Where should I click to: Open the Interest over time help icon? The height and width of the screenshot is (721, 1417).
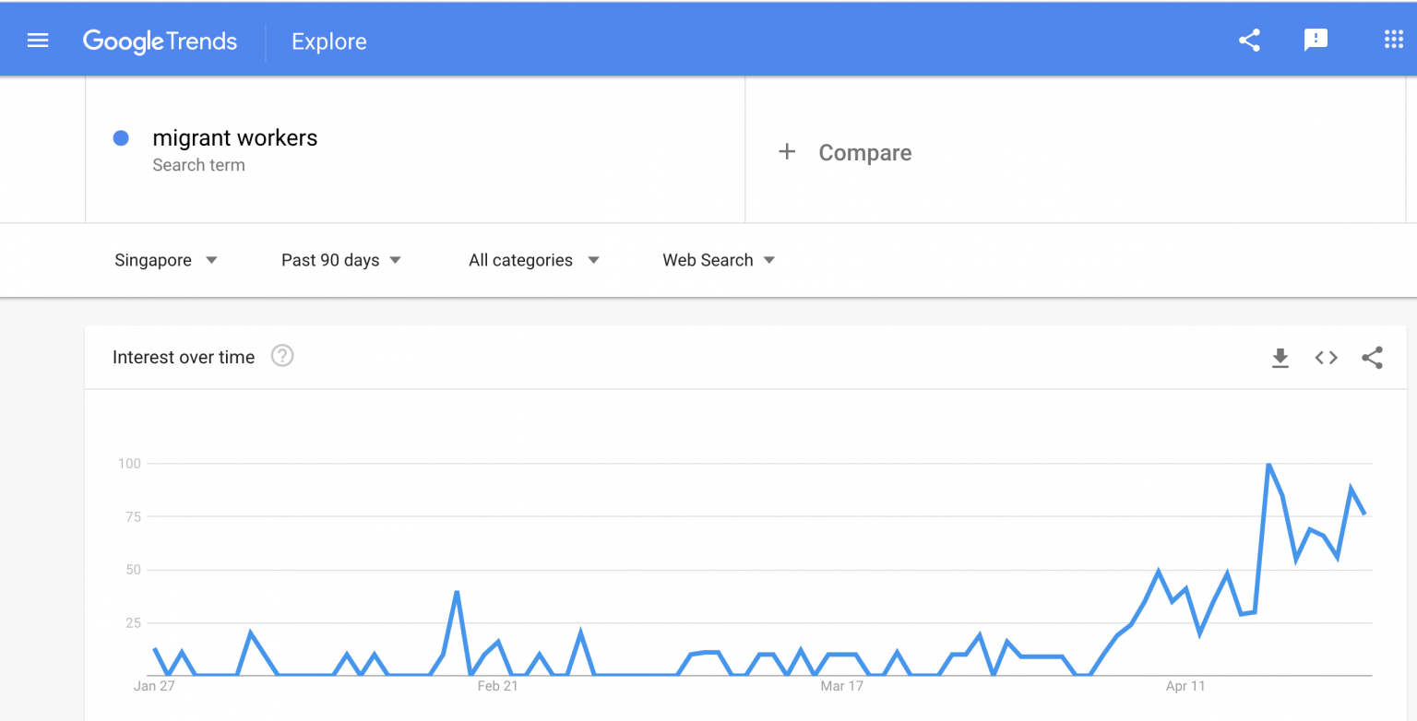click(282, 356)
